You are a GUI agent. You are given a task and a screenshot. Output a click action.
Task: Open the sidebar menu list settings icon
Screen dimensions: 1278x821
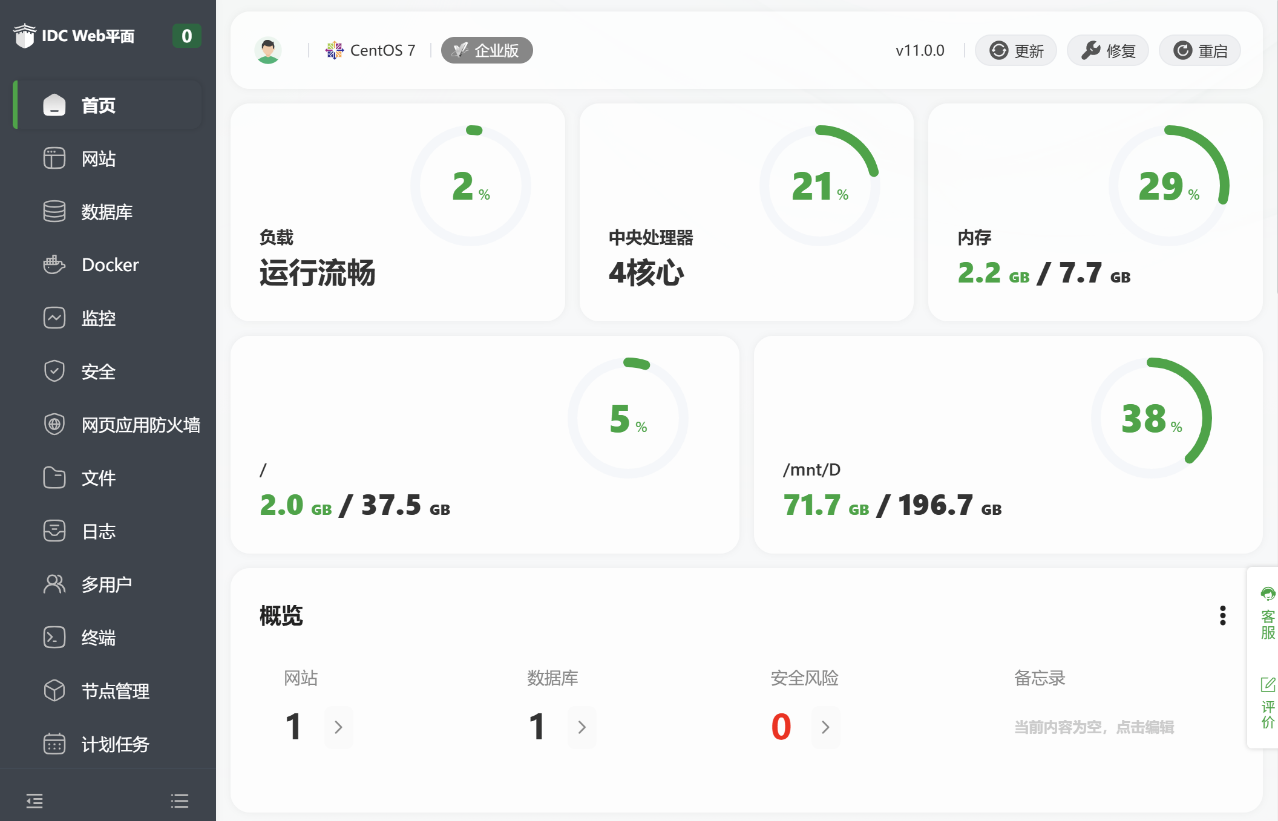coord(180,801)
